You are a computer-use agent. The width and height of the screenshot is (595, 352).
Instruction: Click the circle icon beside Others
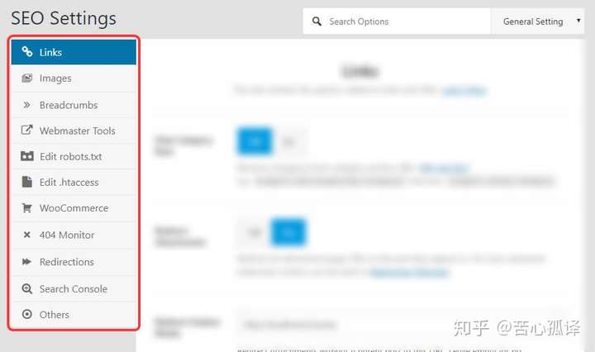pyautogui.click(x=27, y=314)
